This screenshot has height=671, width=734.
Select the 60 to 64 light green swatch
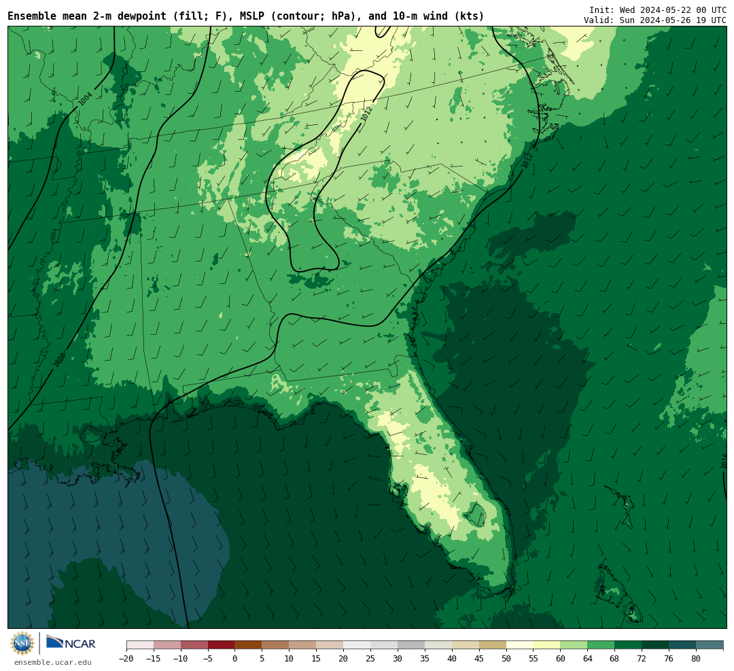[x=574, y=645]
